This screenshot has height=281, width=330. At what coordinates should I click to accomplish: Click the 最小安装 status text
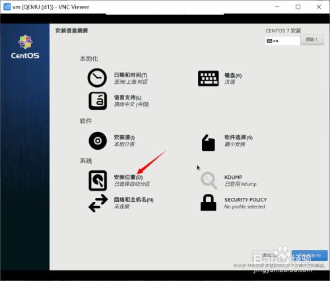[x=235, y=144]
